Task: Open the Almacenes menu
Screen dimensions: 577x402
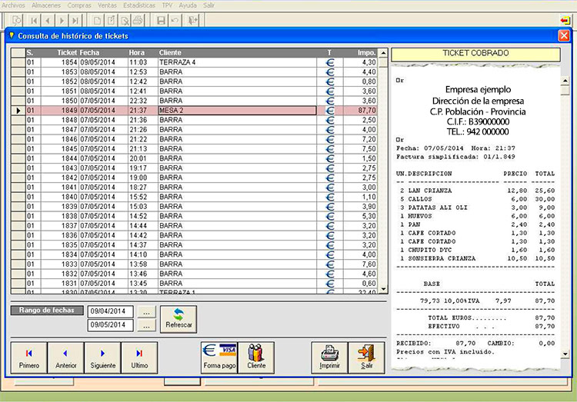Action: point(46,5)
